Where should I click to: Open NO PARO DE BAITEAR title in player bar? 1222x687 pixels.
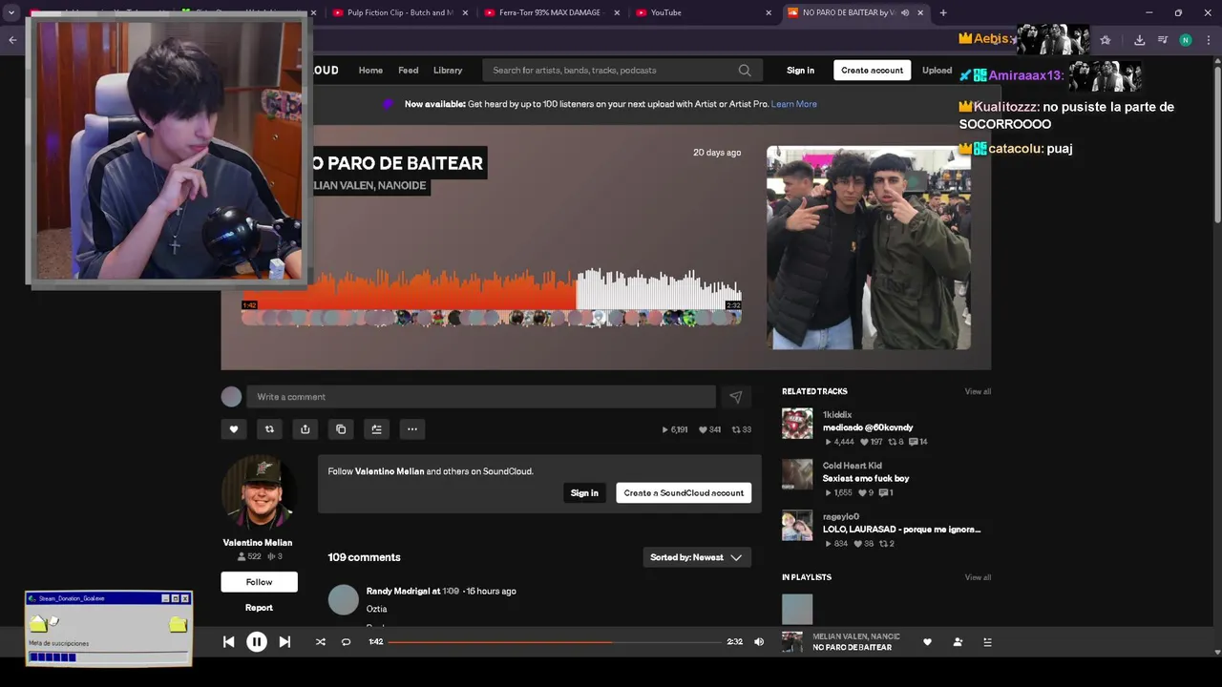pyautogui.click(x=852, y=648)
